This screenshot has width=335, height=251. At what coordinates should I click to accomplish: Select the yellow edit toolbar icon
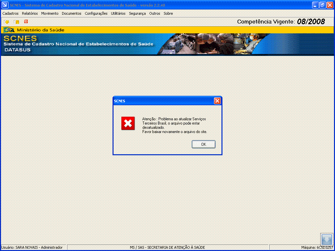(6, 21)
